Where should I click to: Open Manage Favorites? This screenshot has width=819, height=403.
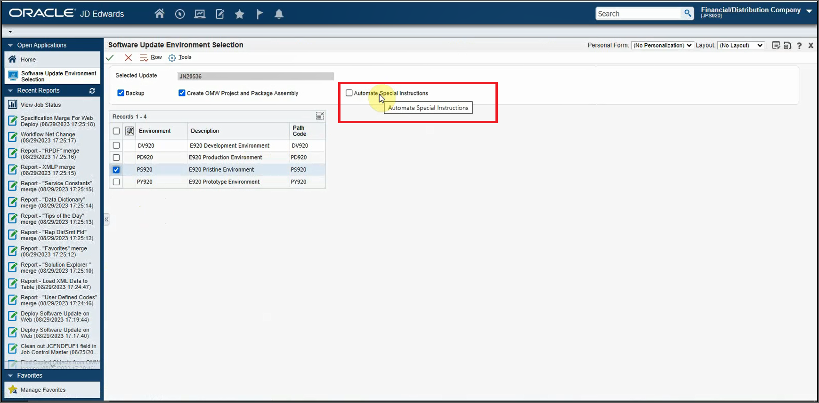click(x=52, y=390)
